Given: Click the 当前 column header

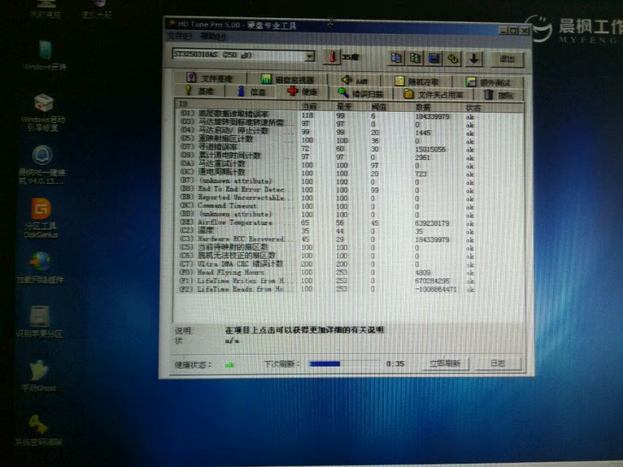Looking at the screenshot, I should click(317, 106).
